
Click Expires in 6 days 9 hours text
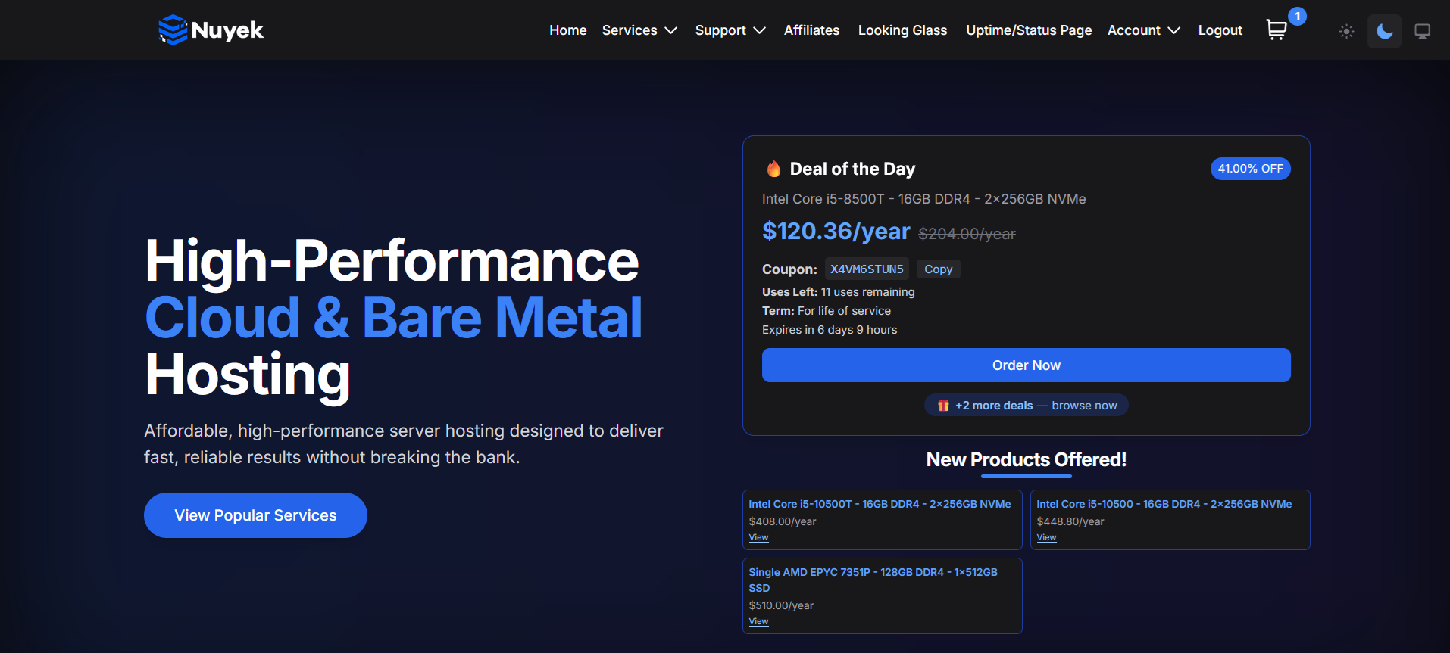(x=830, y=330)
